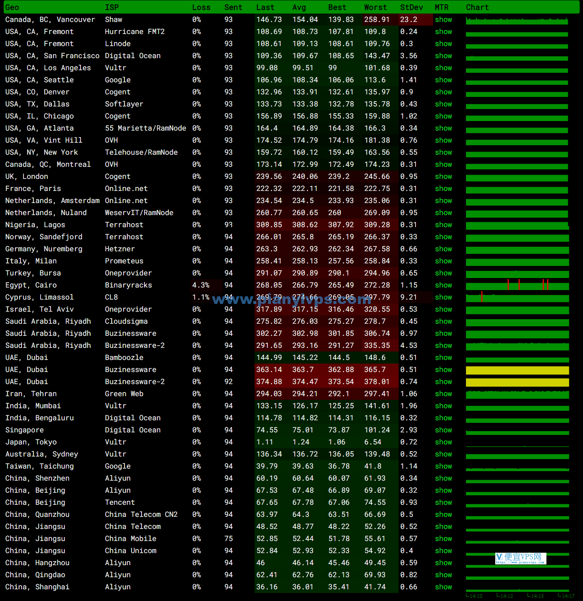Click the 335.35 worst value for Buzinessware-2 Riyadh
Screen dimensions: 583x601
coord(377,346)
